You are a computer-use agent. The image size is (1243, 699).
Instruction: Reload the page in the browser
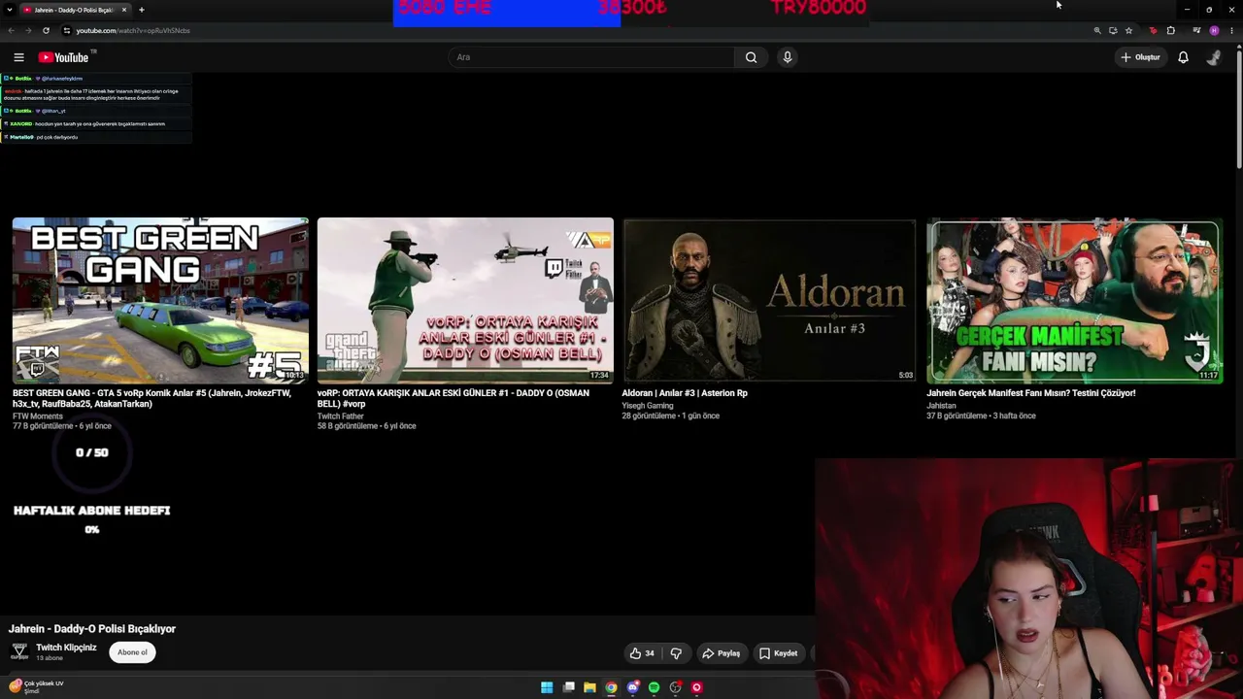[46, 30]
